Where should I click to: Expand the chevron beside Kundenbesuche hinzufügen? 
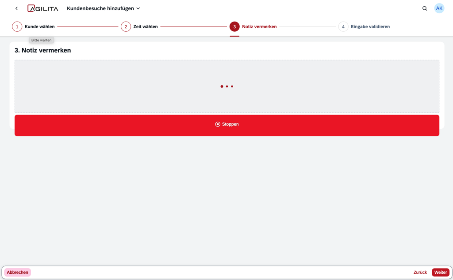pyautogui.click(x=138, y=8)
